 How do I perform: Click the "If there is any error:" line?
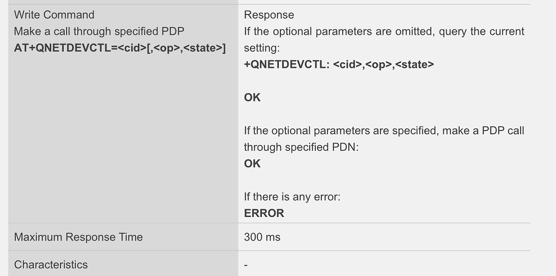[292, 197]
